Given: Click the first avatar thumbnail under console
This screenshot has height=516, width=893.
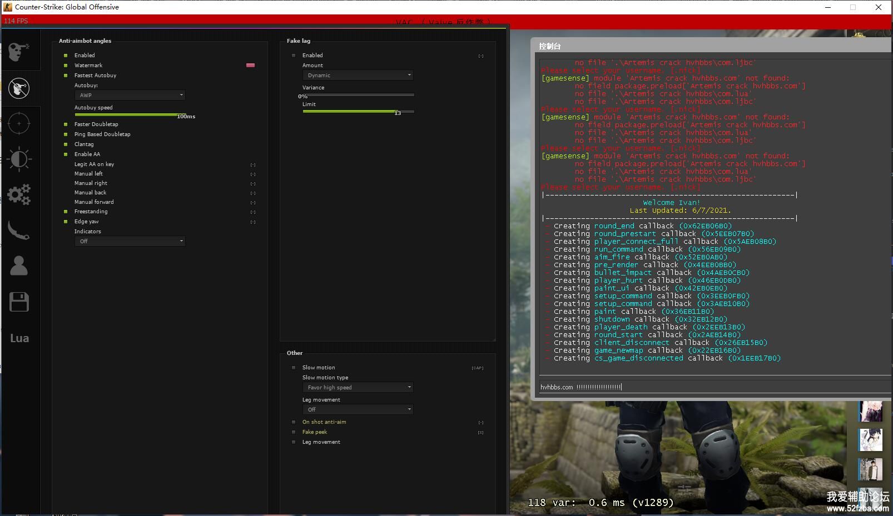Looking at the screenshot, I should click(871, 412).
